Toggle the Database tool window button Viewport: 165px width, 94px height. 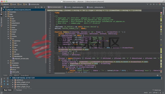tap(163, 11)
